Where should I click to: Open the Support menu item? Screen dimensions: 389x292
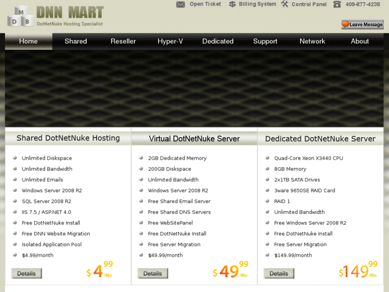pos(265,41)
